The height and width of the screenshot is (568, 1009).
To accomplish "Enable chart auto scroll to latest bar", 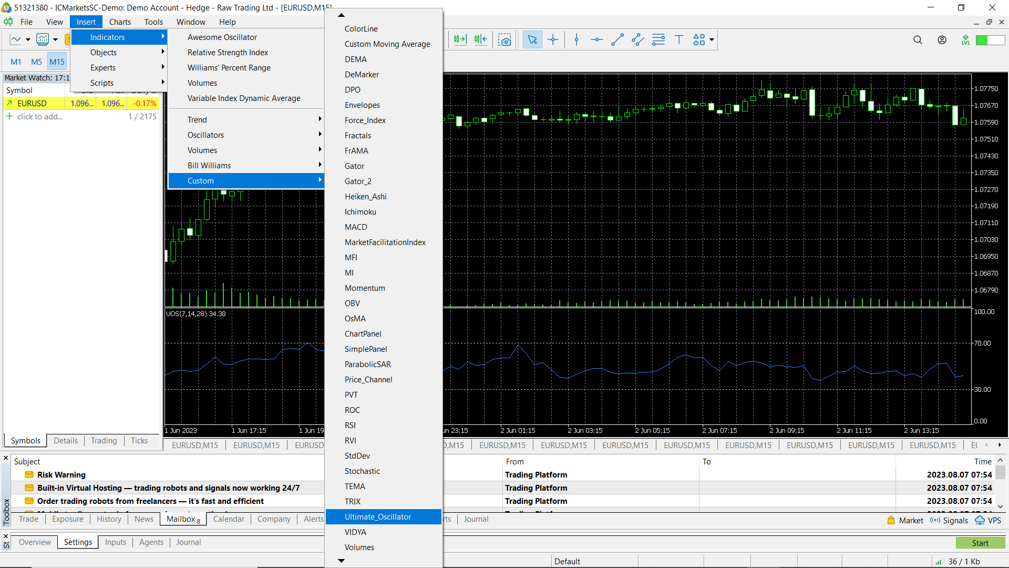I will 460,39.
